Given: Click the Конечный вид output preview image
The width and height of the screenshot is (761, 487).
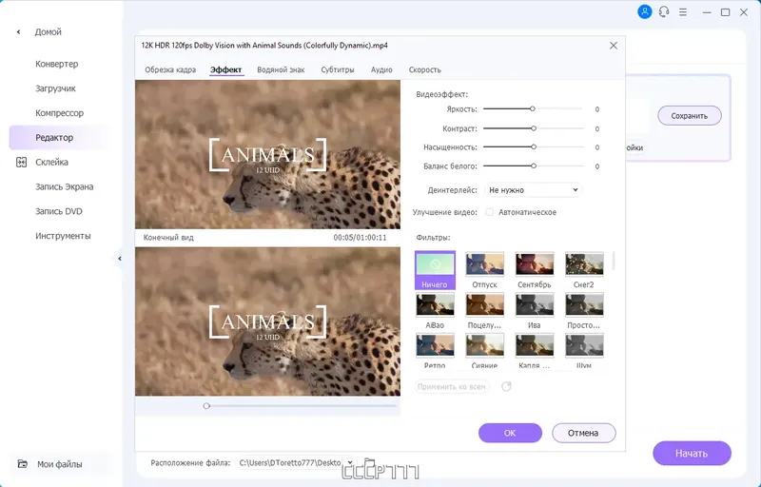Looking at the screenshot, I should click(x=267, y=321).
